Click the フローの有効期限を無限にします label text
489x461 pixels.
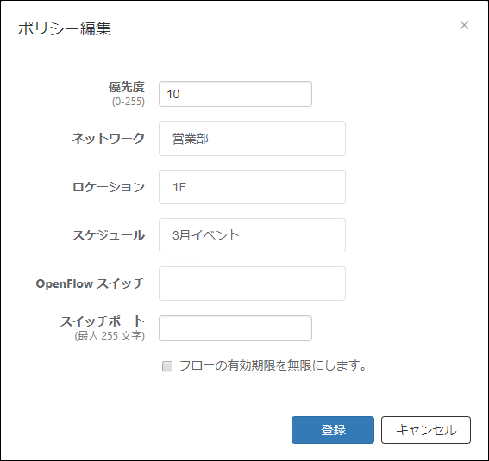[x=273, y=365]
